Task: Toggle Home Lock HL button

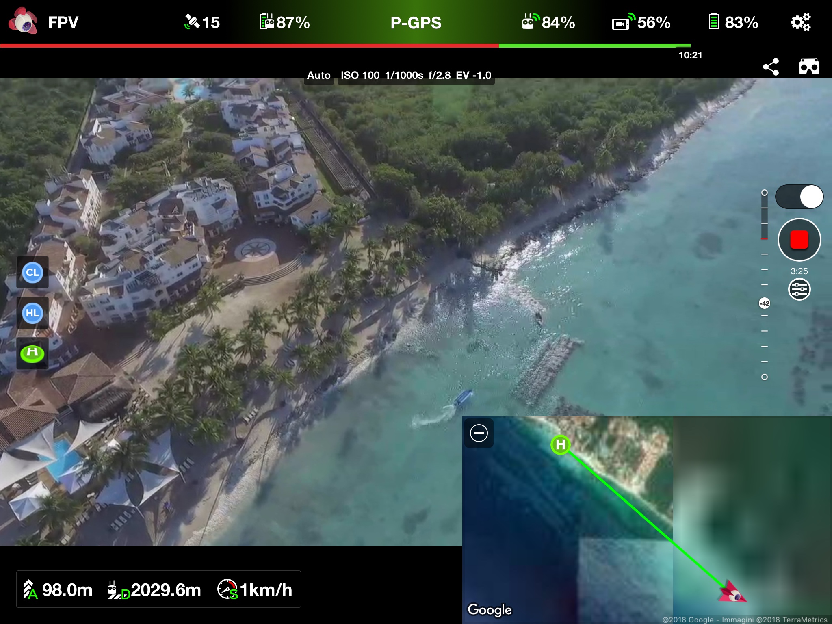Action: 32,313
